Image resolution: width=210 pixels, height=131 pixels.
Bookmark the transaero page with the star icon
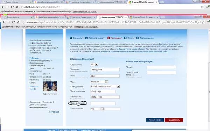pyautogui.click(x=203, y=22)
